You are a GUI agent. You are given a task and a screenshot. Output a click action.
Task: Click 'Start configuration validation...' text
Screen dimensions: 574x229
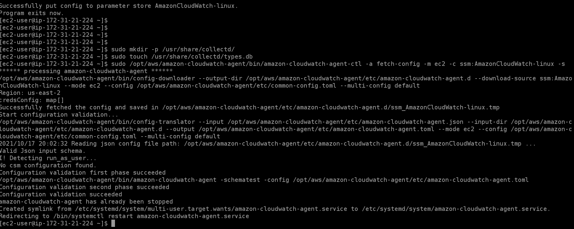click(x=59, y=114)
